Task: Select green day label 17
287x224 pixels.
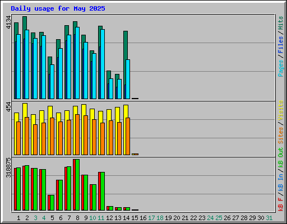Action: tap(151, 218)
